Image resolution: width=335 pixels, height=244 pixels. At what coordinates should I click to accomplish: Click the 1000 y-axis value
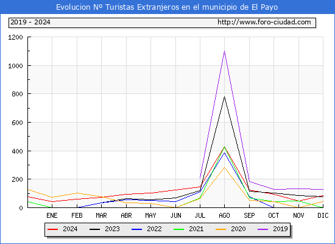pyautogui.click(x=15, y=66)
